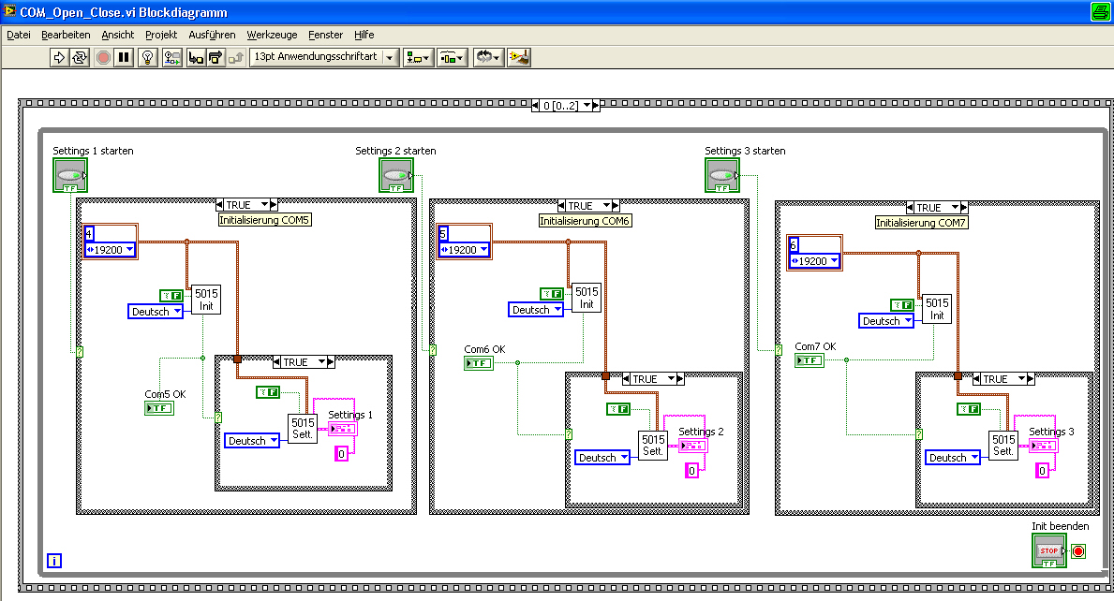Open the Bearbeiten menu
This screenshot has height=601, width=1114.
(x=66, y=35)
